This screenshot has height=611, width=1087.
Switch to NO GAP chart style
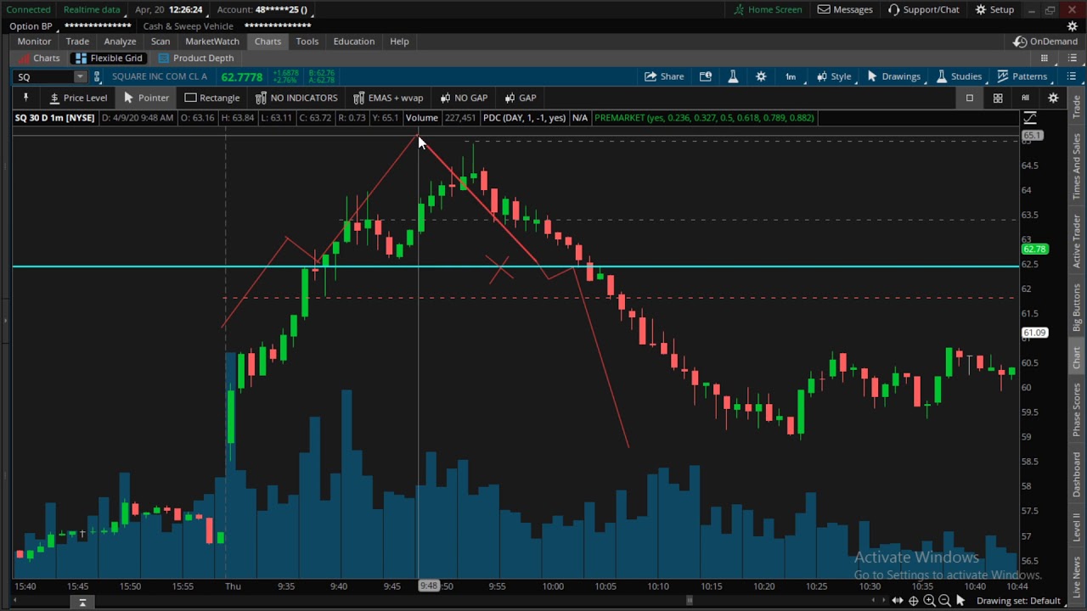click(463, 98)
